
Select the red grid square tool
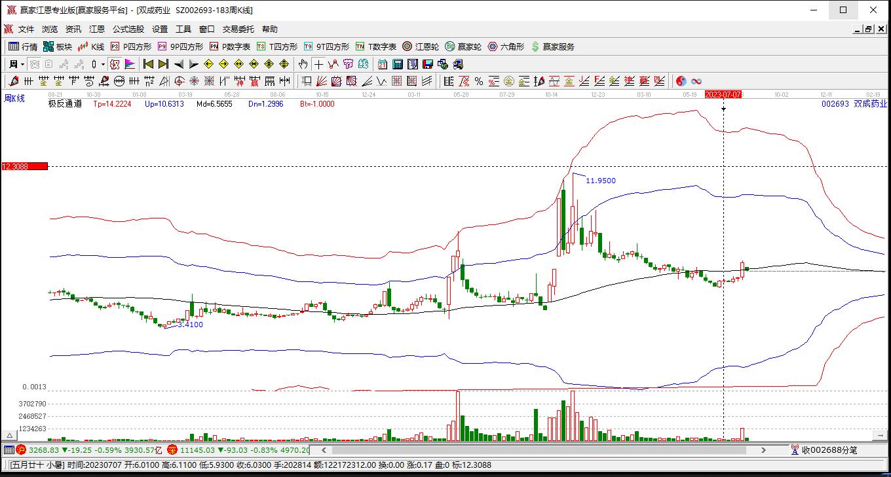pos(396,81)
